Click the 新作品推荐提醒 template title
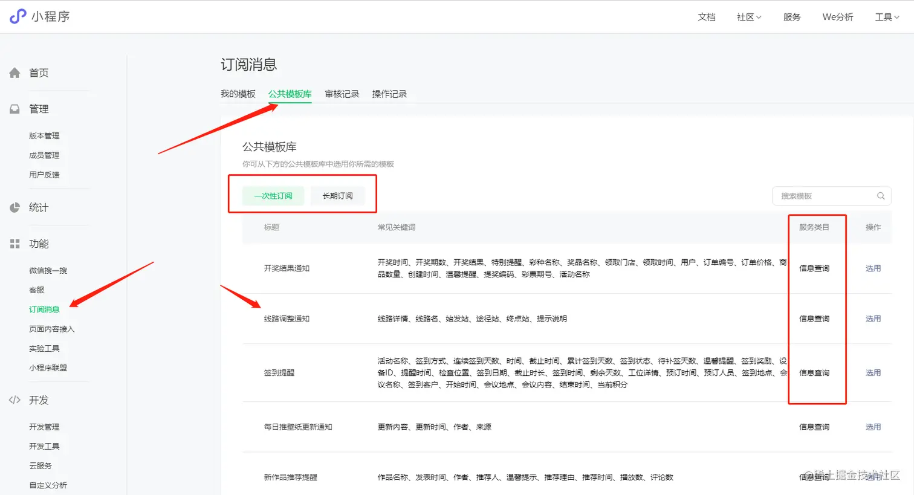 click(290, 477)
